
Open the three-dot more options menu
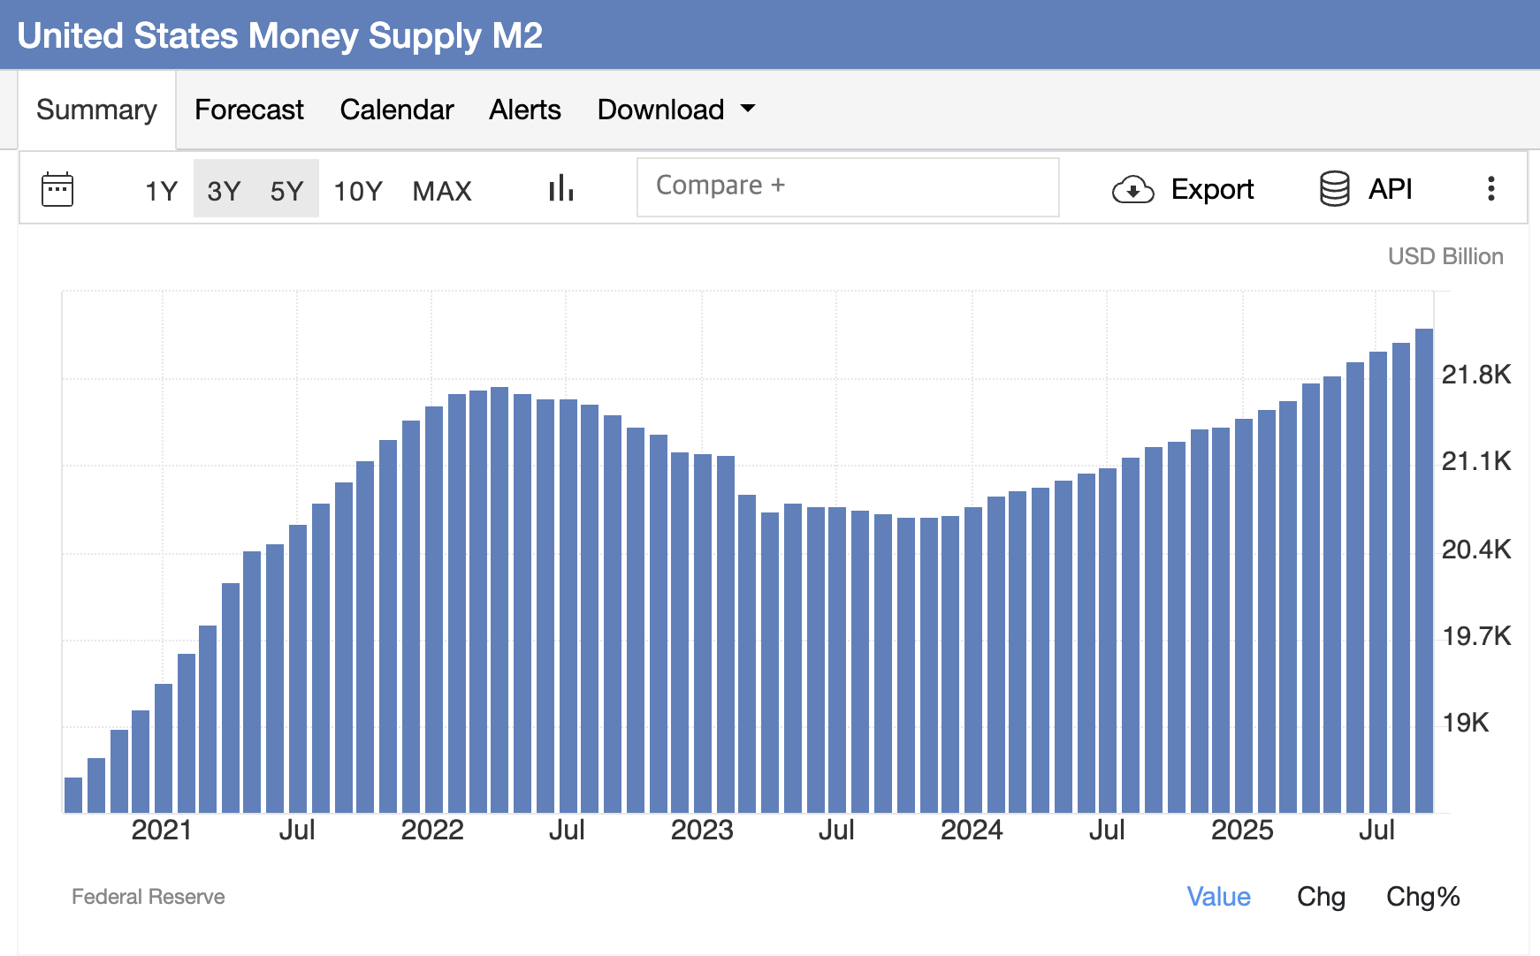click(1490, 189)
